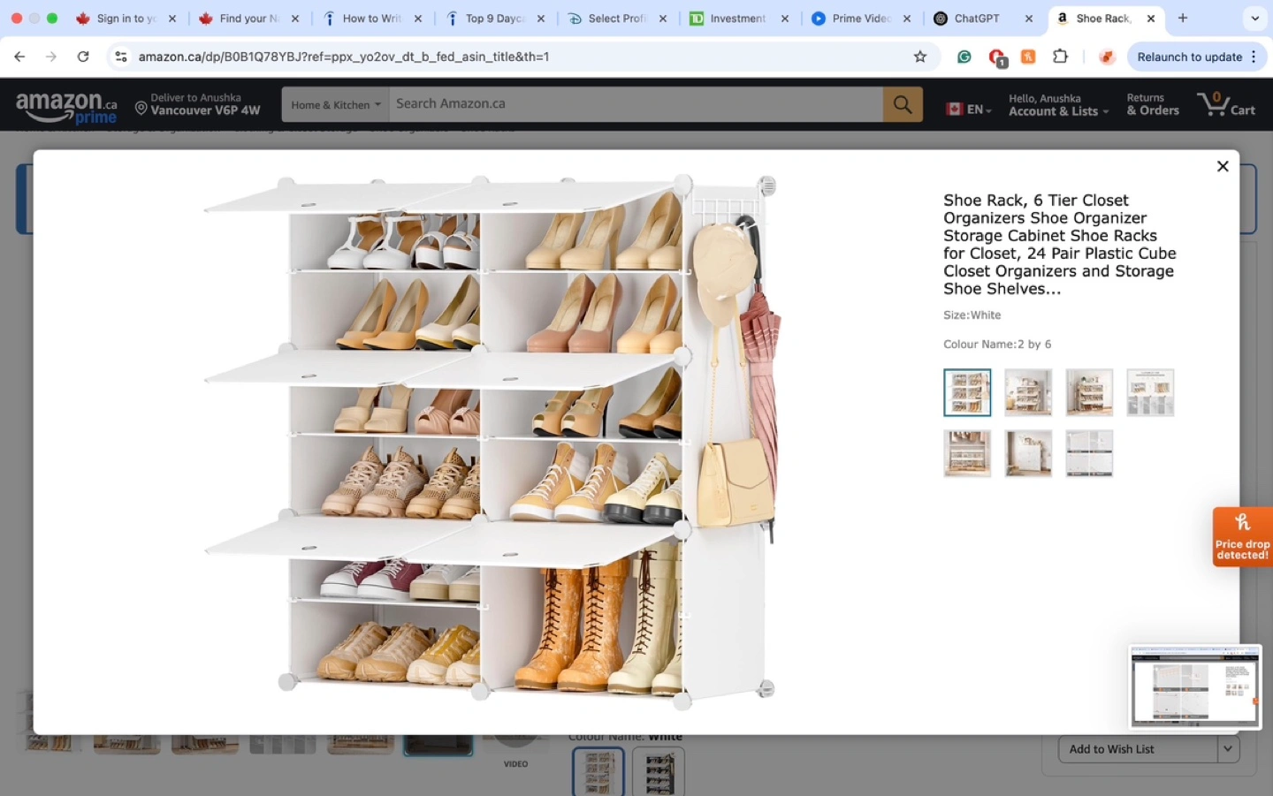Image resolution: width=1273 pixels, height=796 pixels.
Task: Expand the Home & Kitchen search category dropdown
Action: 336,104
